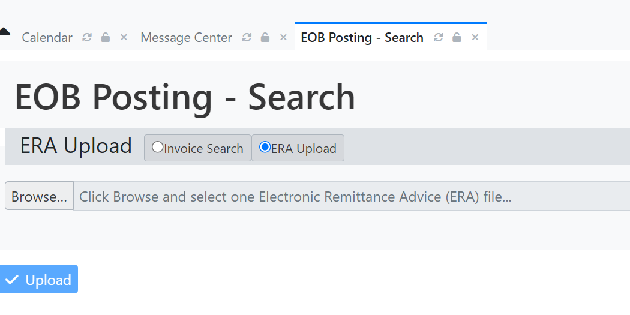Close the EOB Posting - Search tab
The height and width of the screenshot is (315, 630).
[x=475, y=38]
